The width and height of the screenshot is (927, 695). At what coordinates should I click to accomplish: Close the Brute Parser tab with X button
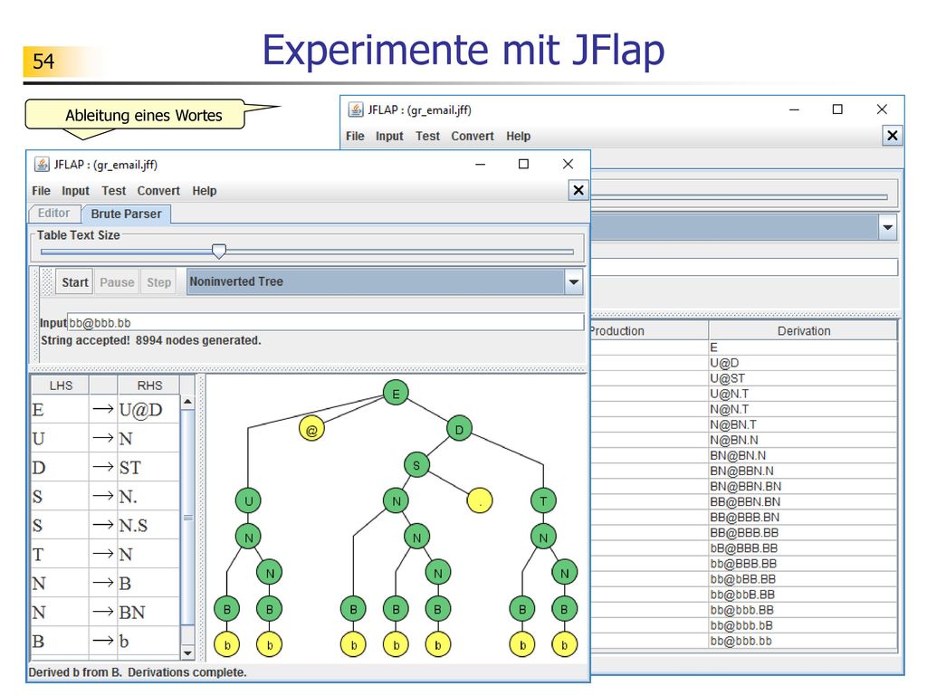[x=578, y=190]
